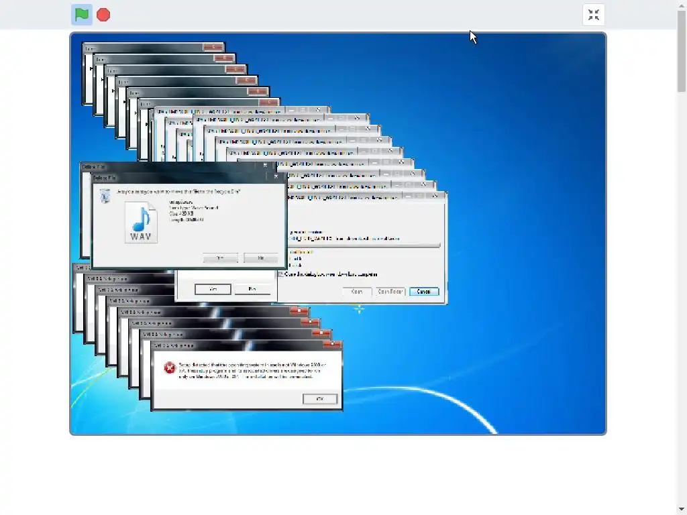Click the Open button in the download dialog
Screen dimensions: 687x515
[357, 291]
